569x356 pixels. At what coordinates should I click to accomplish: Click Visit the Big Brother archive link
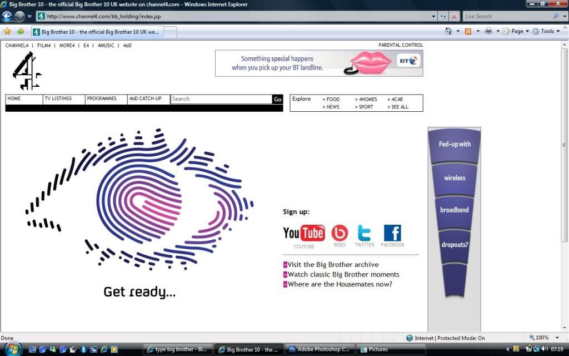click(333, 264)
